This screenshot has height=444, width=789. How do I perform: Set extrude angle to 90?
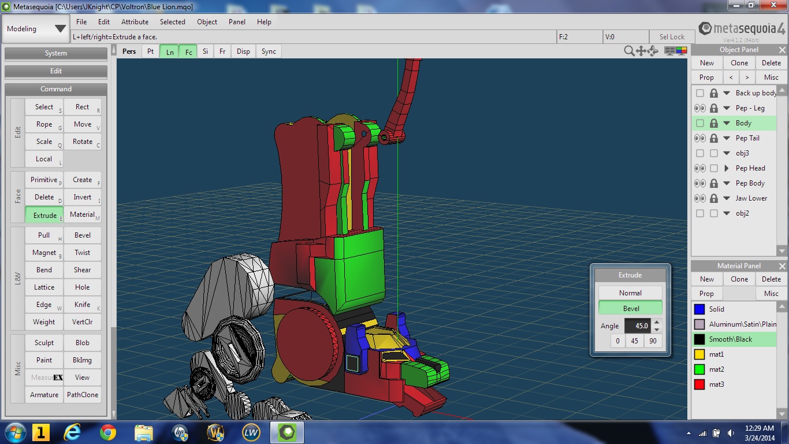pos(653,341)
